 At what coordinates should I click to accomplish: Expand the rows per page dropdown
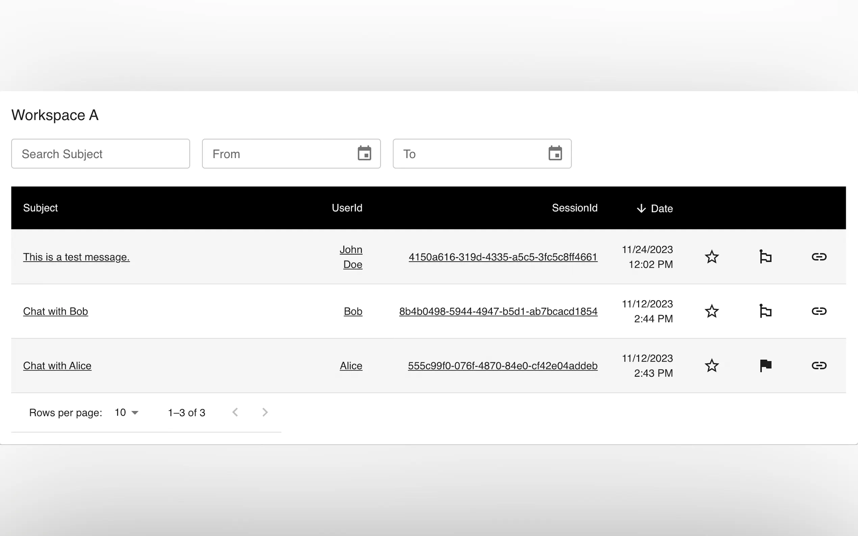point(127,412)
